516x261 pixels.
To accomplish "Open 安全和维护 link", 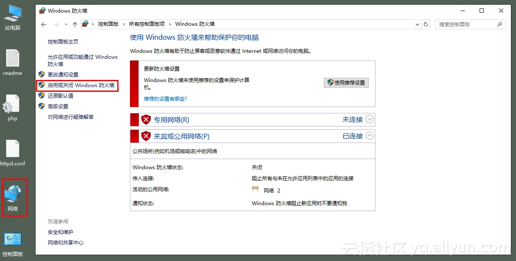I will [61, 232].
